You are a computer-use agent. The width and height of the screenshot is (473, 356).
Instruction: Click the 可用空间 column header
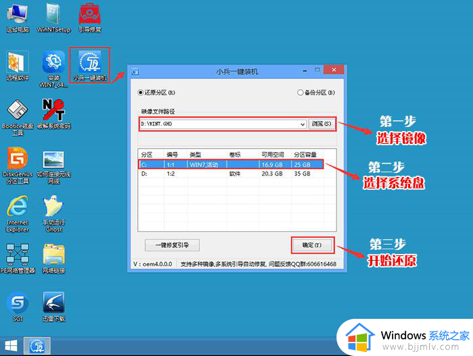(x=273, y=155)
